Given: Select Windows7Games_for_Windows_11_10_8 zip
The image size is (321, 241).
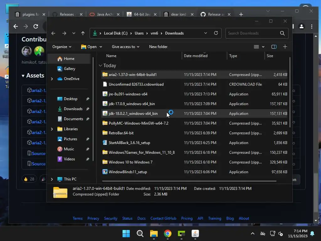Looking at the screenshot, I should pos(194,153).
